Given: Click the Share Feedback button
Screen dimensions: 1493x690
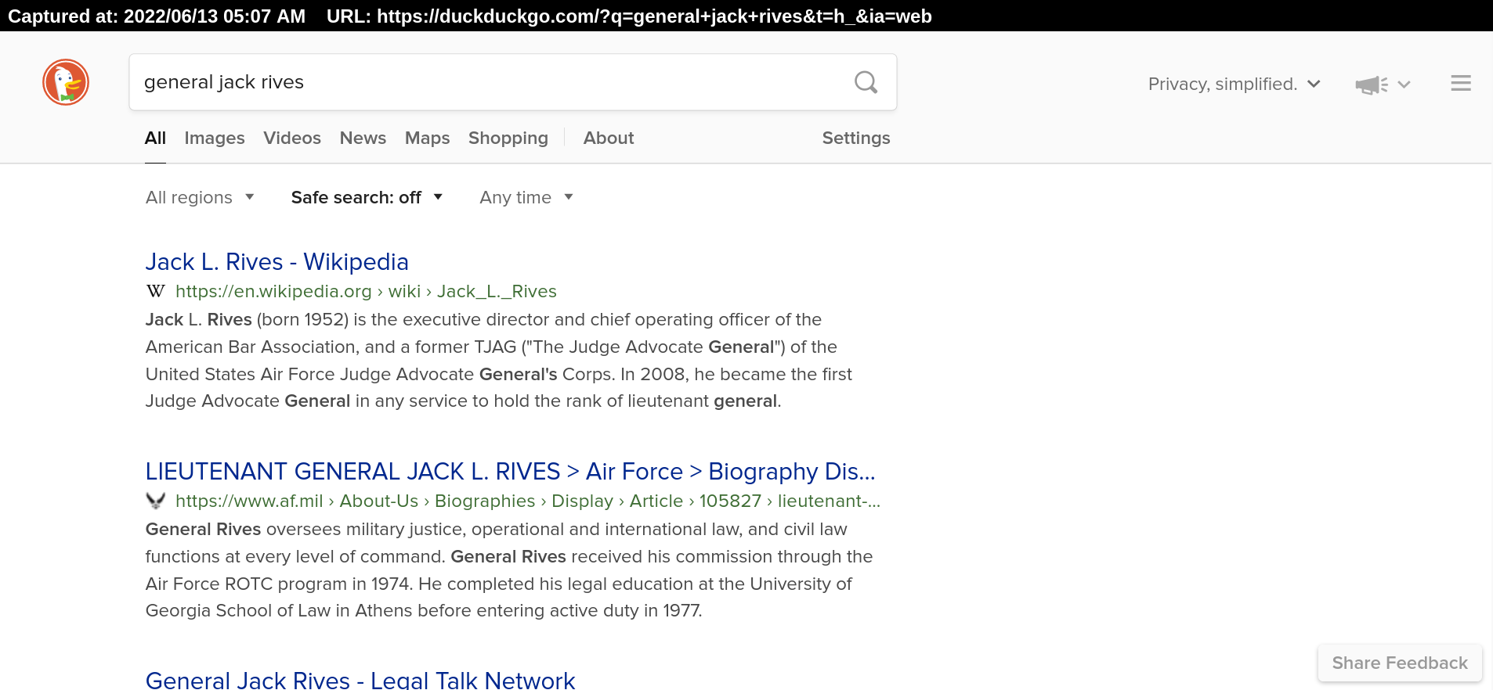Looking at the screenshot, I should [1400, 663].
